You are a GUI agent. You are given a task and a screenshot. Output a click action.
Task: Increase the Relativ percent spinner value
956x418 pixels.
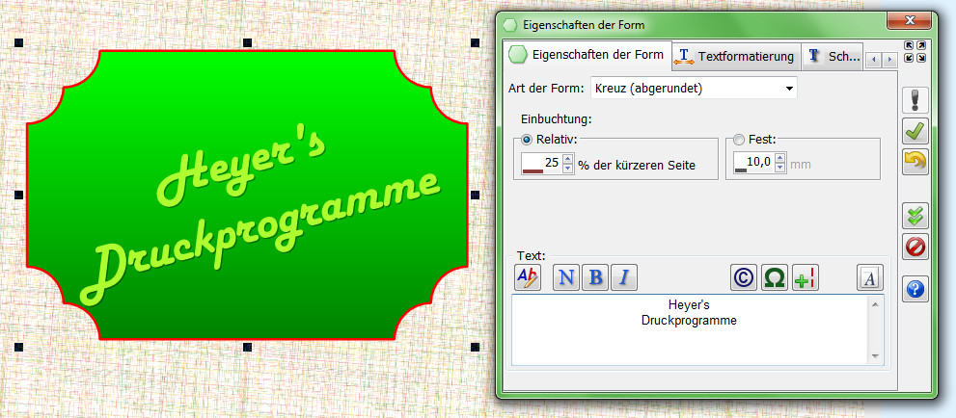tap(568, 159)
